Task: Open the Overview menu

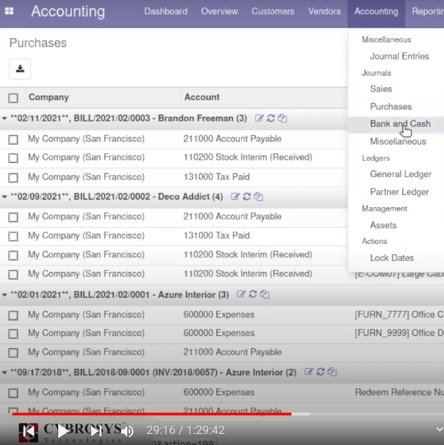Action: 219,12
